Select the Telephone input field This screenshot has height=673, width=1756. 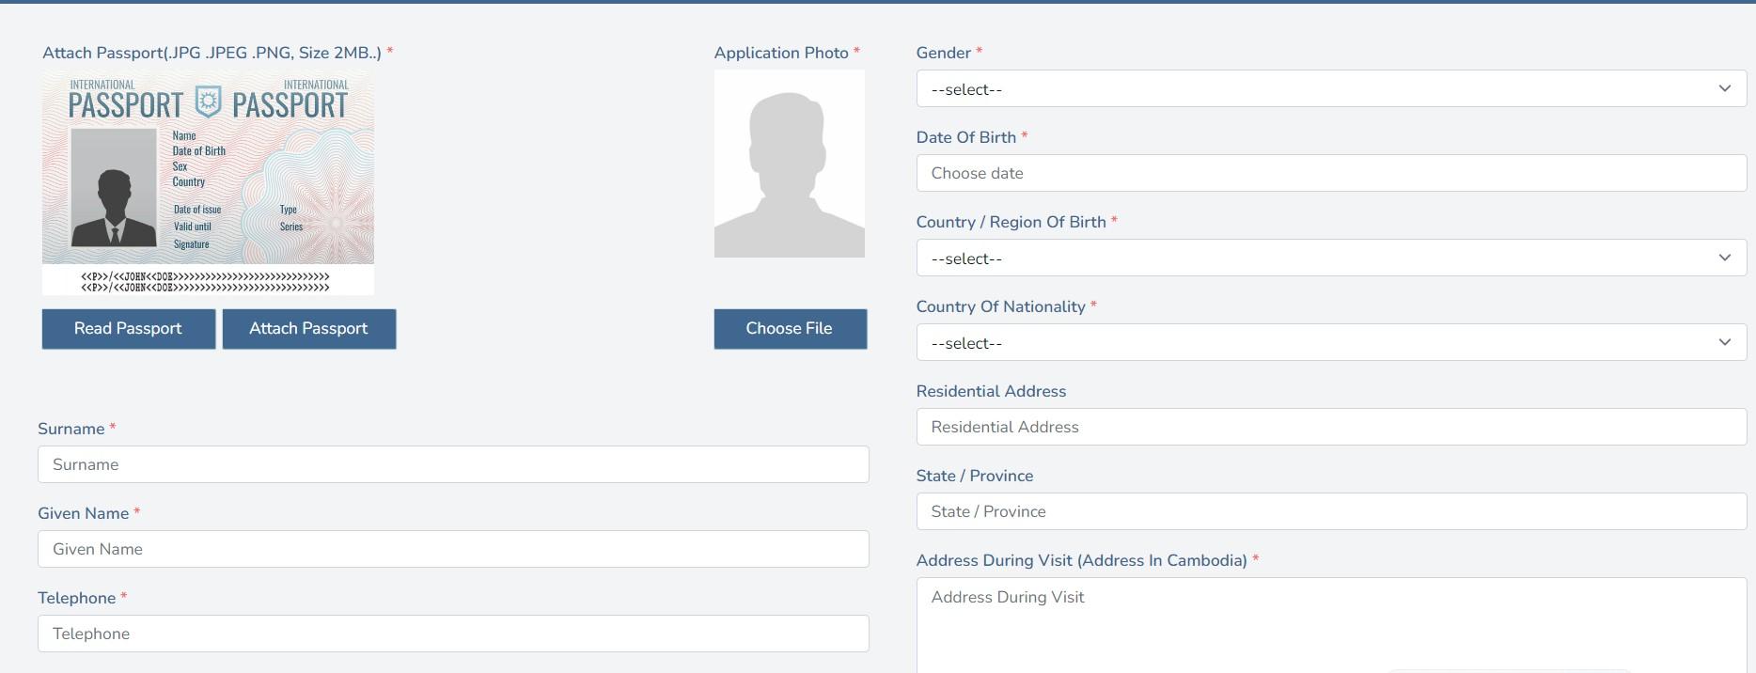(453, 634)
